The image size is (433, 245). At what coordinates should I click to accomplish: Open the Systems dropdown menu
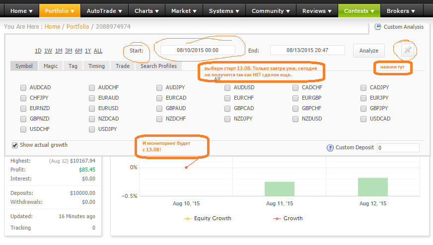click(x=224, y=11)
